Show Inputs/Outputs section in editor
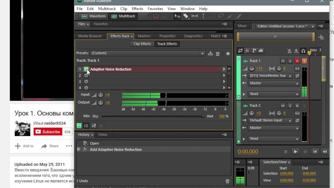The image size is (334, 188). click(240, 51)
